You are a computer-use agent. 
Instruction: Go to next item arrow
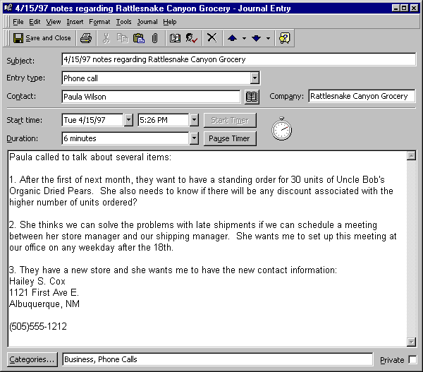pos(256,38)
